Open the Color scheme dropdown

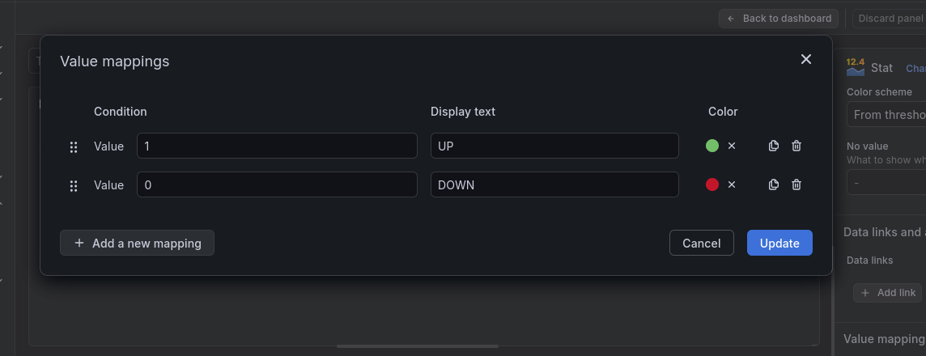[x=886, y=115]
